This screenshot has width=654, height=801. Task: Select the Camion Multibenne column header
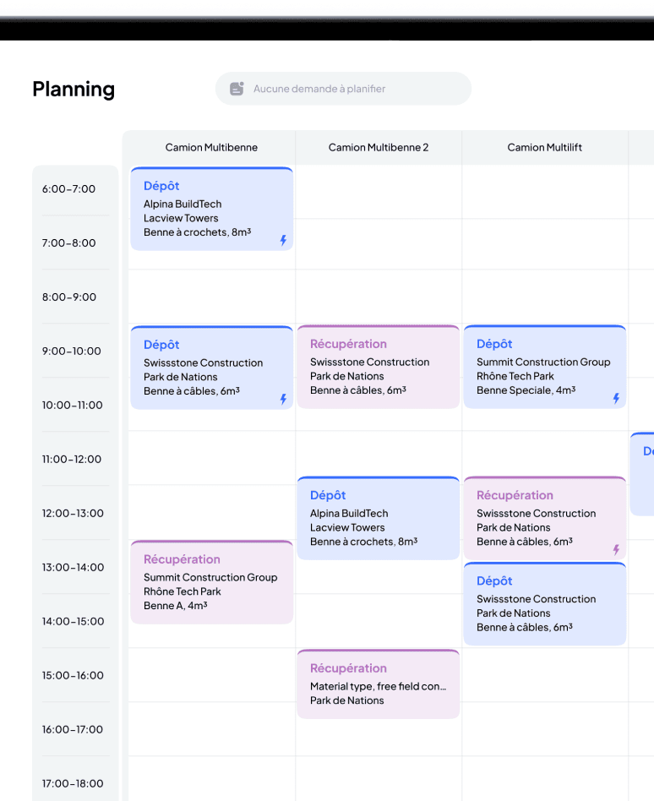(211, 147)
